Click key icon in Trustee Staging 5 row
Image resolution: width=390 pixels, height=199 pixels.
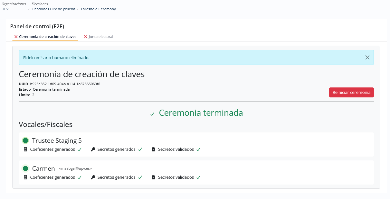93,149
